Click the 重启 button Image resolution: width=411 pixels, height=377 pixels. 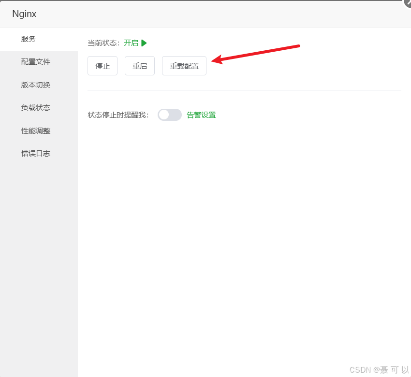pos(140,66)
